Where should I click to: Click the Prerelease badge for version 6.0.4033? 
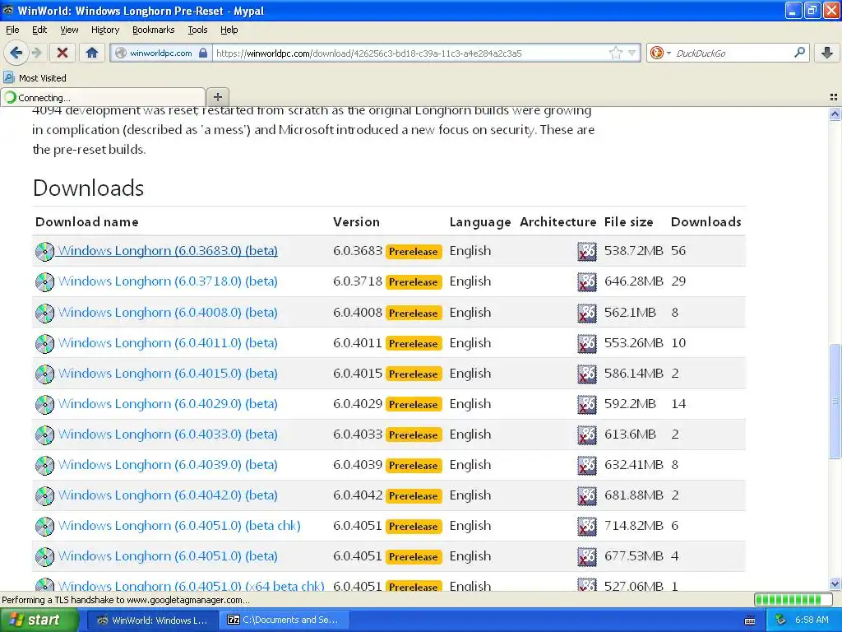[x=414, y=434]
